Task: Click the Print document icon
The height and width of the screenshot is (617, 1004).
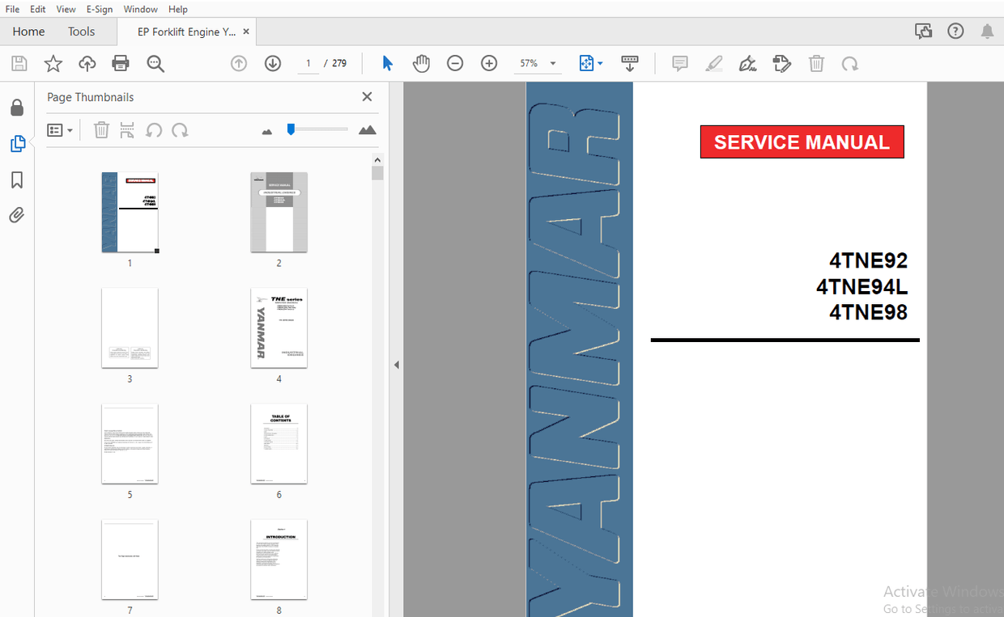Action: coord(120,63)
